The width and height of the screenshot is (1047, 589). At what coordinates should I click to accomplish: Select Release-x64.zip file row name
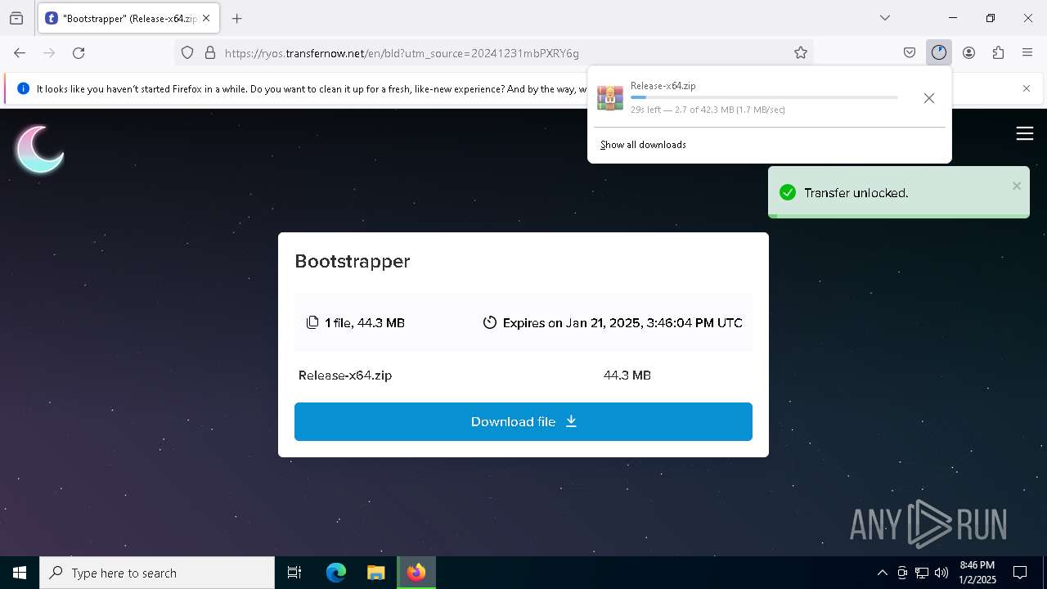(345, 375)
